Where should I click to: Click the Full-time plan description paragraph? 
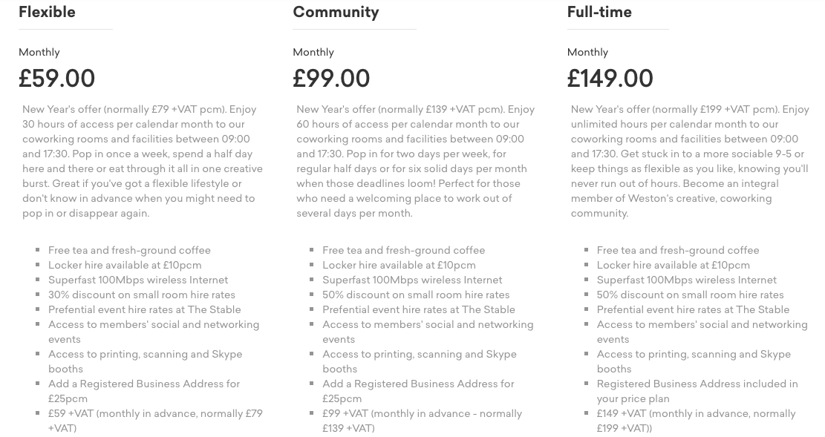click(x=690, y=161)
